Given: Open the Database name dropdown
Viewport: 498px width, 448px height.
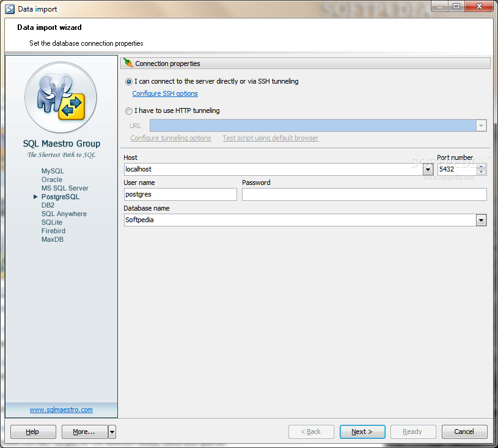Looking at the screenshot, I should 481,220.
